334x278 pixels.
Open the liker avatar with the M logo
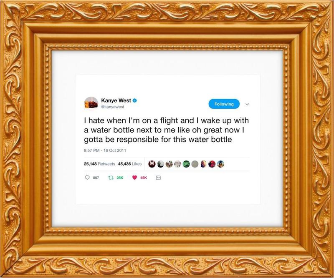(152, 164)
